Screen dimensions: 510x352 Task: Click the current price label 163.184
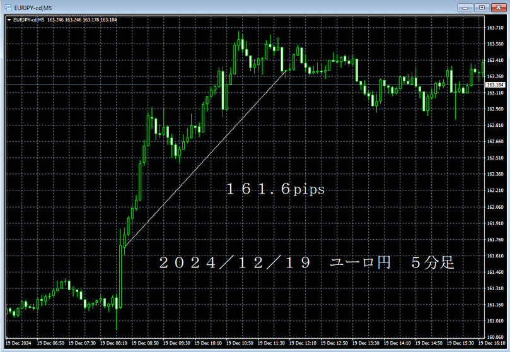496,85
